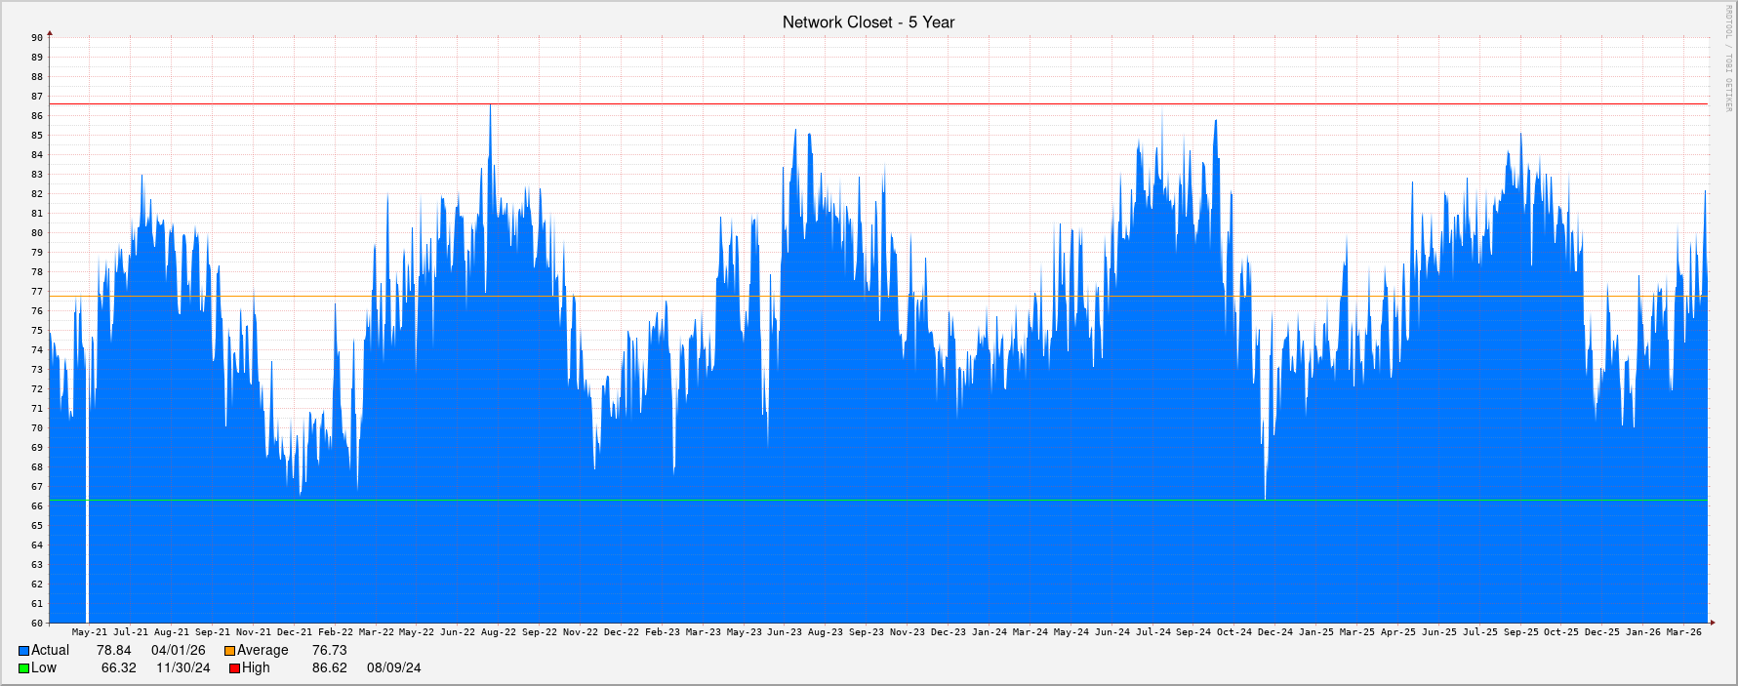Click the Actual date 04/01/26 in legend

[x=178, y=651]
